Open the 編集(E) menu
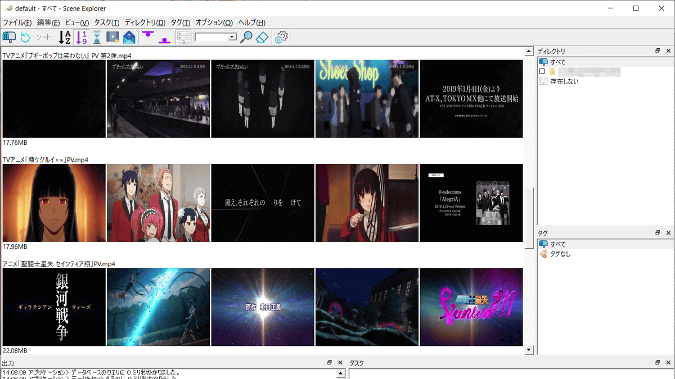The image size is (675, 379). coord(48,22)
